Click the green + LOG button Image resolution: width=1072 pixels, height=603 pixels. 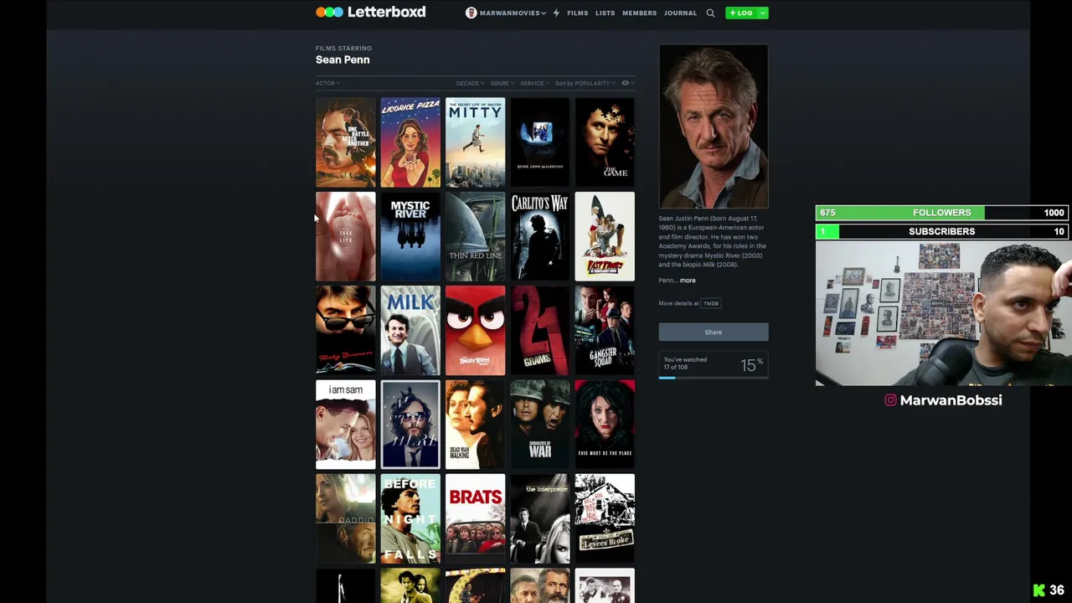point(741,13)
